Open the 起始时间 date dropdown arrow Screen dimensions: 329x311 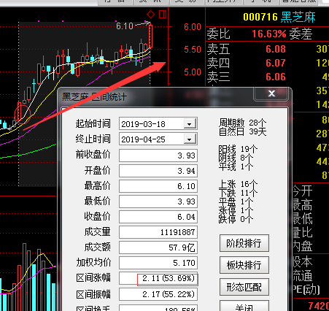pyautogui.click(x=189, y=124)
